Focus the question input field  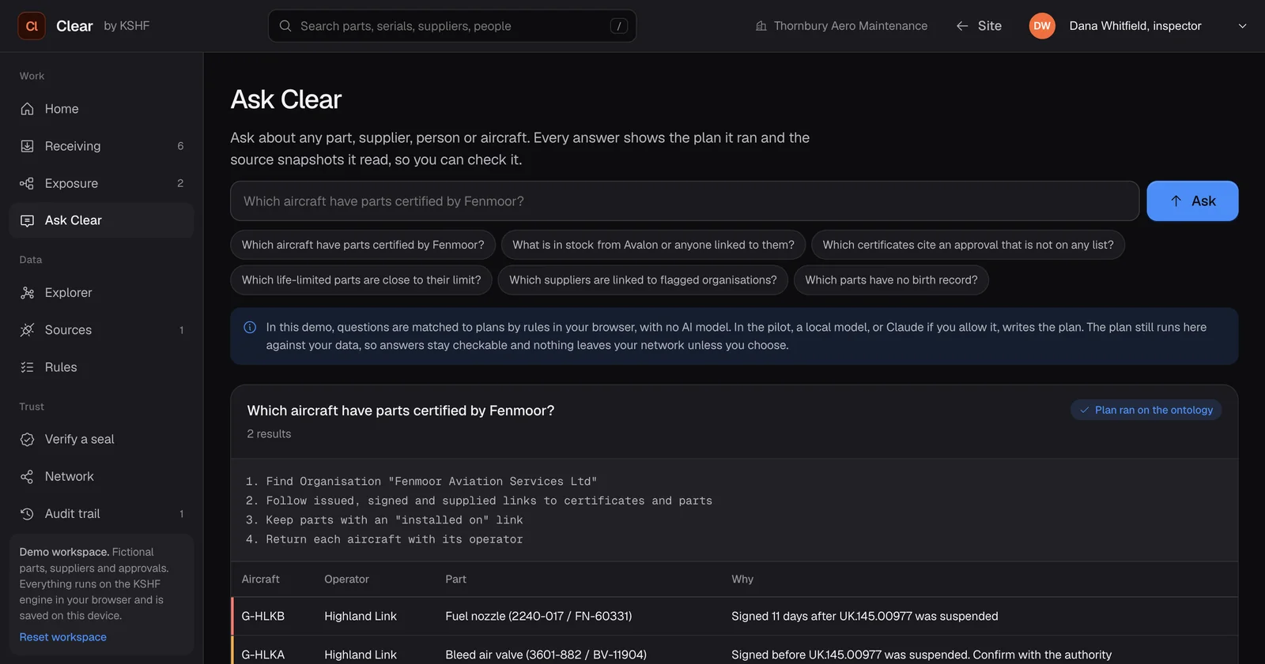click(685, 201)
